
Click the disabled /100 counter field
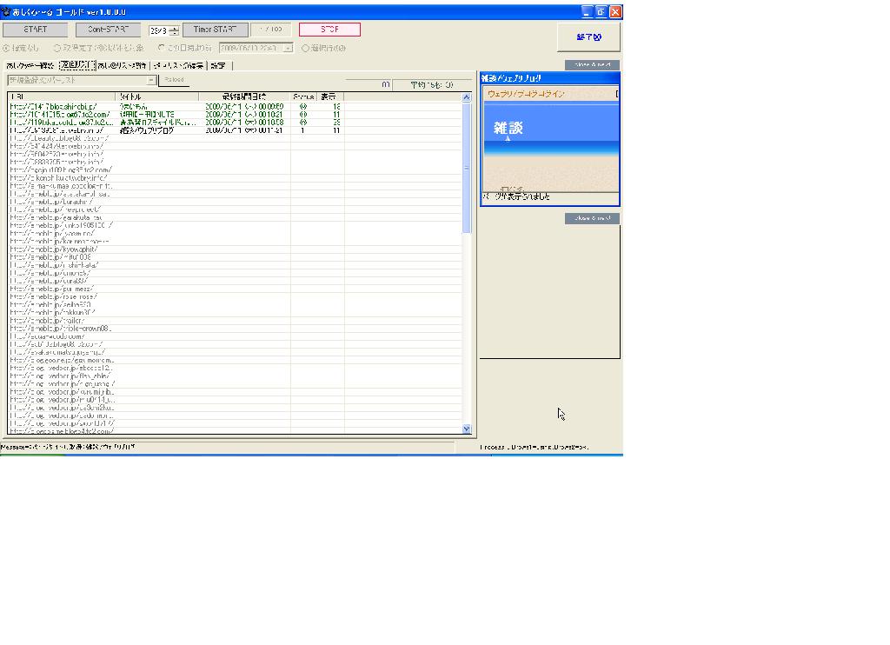[x=271, y=30]
